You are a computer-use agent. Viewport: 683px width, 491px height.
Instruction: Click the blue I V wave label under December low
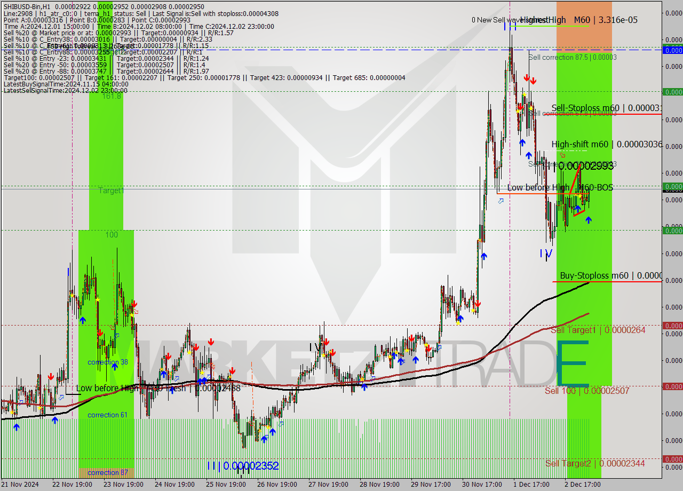coord(546,254)
